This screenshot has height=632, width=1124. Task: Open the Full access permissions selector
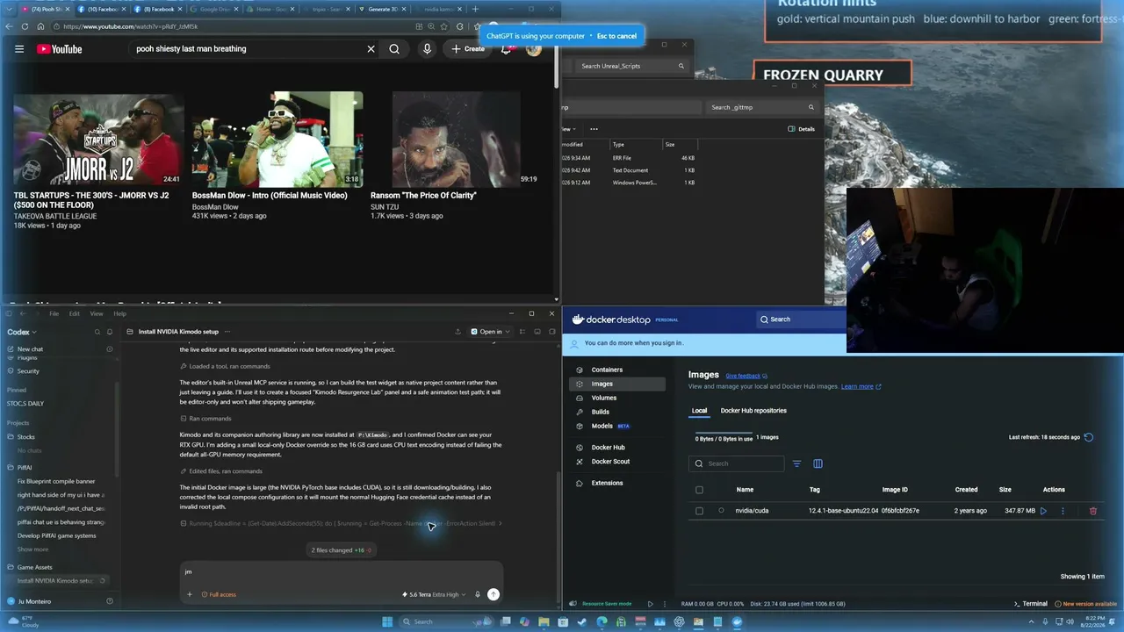219,594
